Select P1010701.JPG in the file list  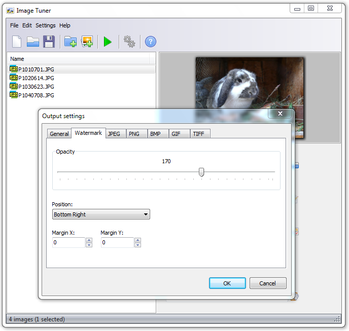pyautogui.click(x=82, y=69)
